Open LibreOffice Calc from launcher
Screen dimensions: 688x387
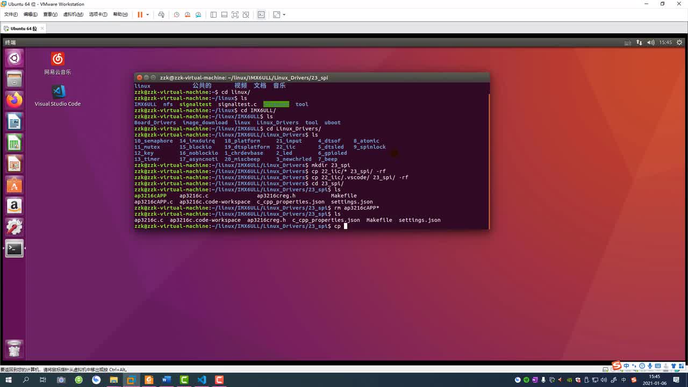click(15, 142)
